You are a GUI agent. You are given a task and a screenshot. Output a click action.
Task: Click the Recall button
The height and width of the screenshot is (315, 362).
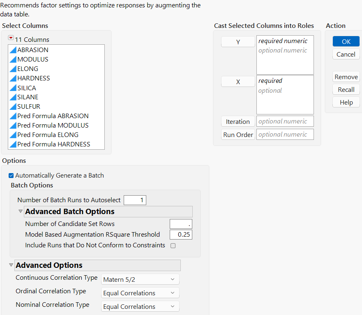346,89
